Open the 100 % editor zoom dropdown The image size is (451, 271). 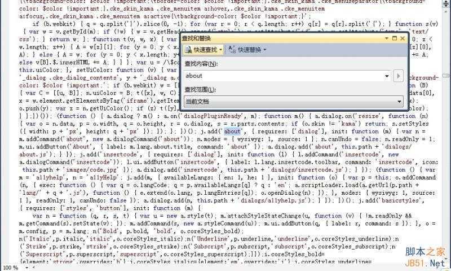27,268
